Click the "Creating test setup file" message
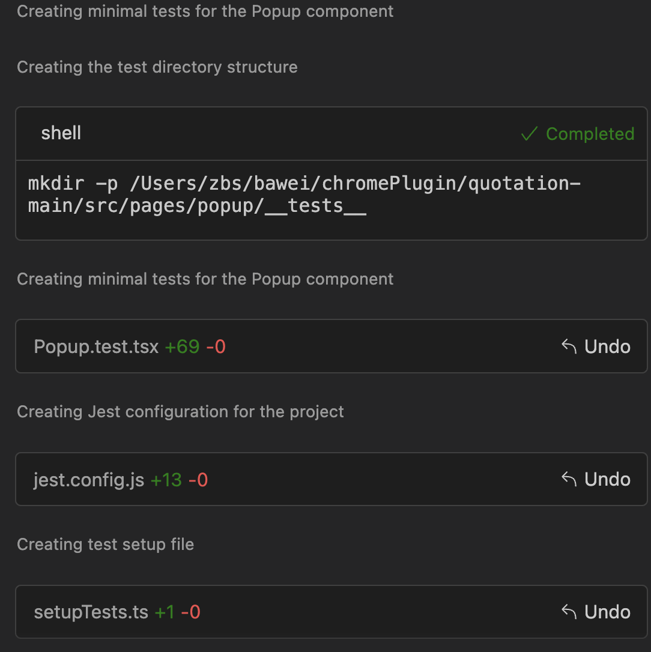 105,545
